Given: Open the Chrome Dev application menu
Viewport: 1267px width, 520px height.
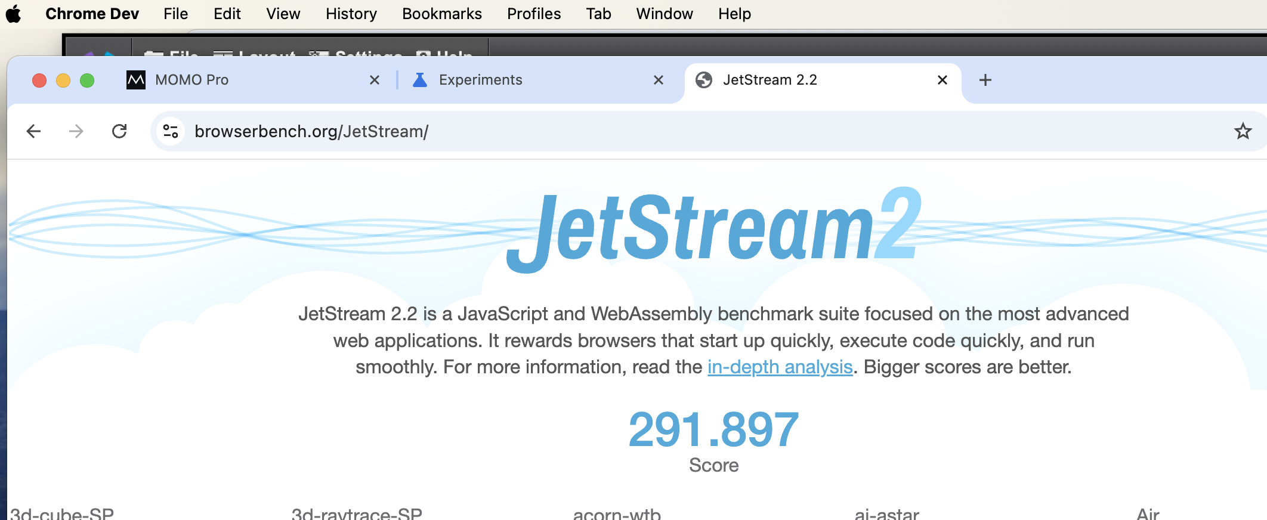Looking at the screenshot, I should point(92,14).
